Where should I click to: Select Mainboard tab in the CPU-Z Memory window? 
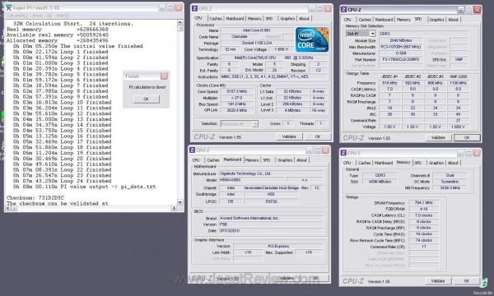(x=384, y=163)
